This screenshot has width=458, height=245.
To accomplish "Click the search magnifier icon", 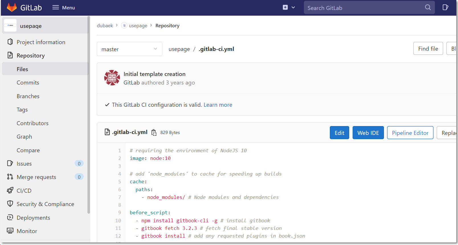I will coord(428,8).
